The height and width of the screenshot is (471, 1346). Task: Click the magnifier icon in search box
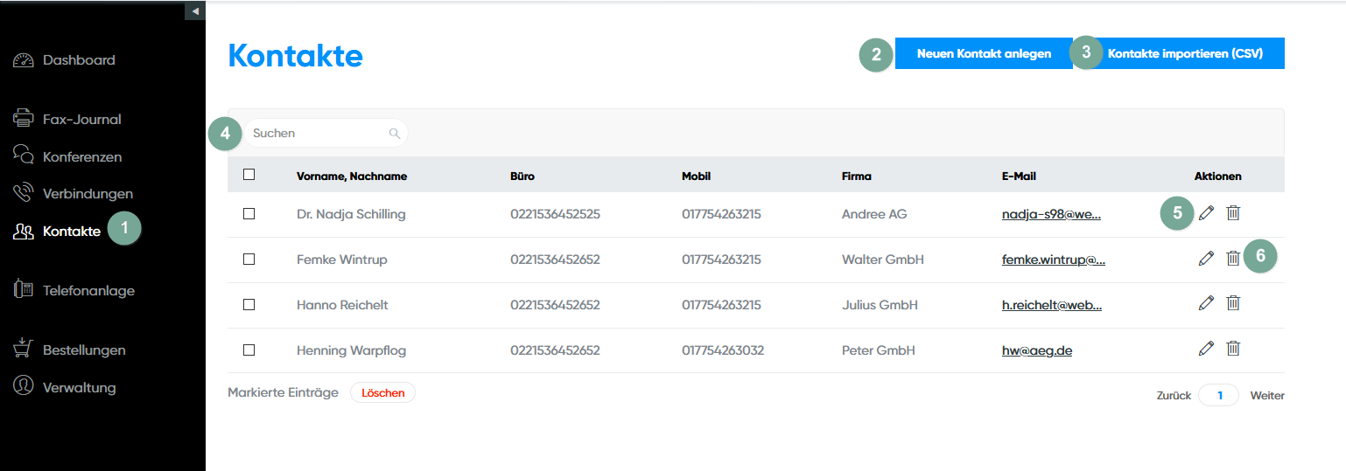tap(395, 134)
